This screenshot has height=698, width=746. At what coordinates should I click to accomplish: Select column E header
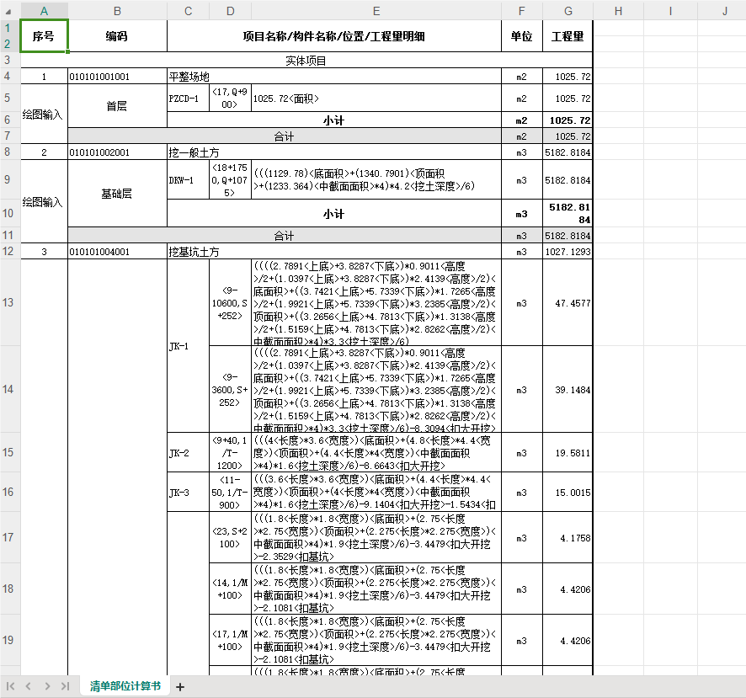click(376, 11)
